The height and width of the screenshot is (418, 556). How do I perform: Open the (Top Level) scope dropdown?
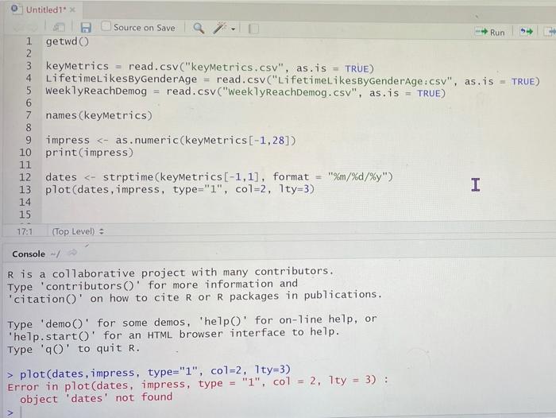point(78,231)
